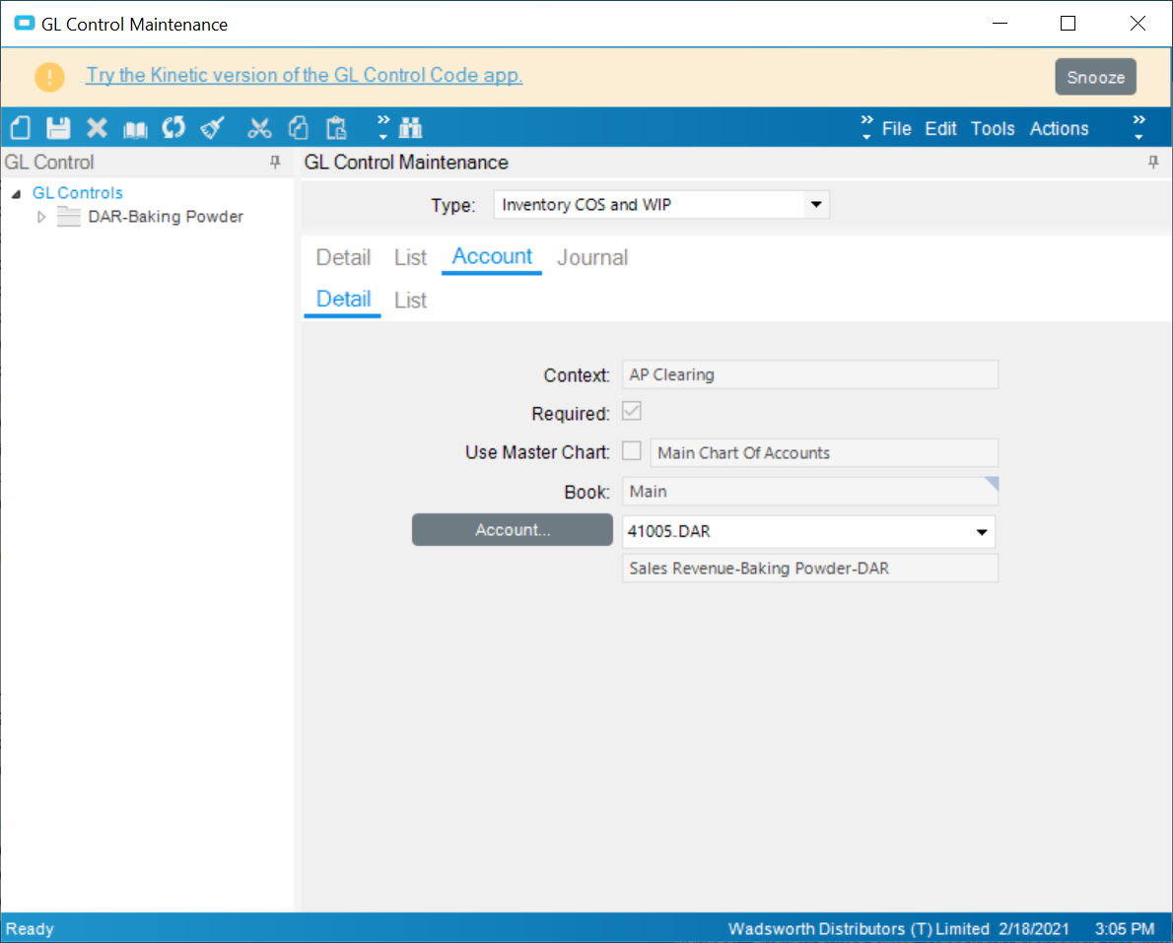
Task: Switch to the Journal tab
Action: pyautogui.click(x=591, y=257)
